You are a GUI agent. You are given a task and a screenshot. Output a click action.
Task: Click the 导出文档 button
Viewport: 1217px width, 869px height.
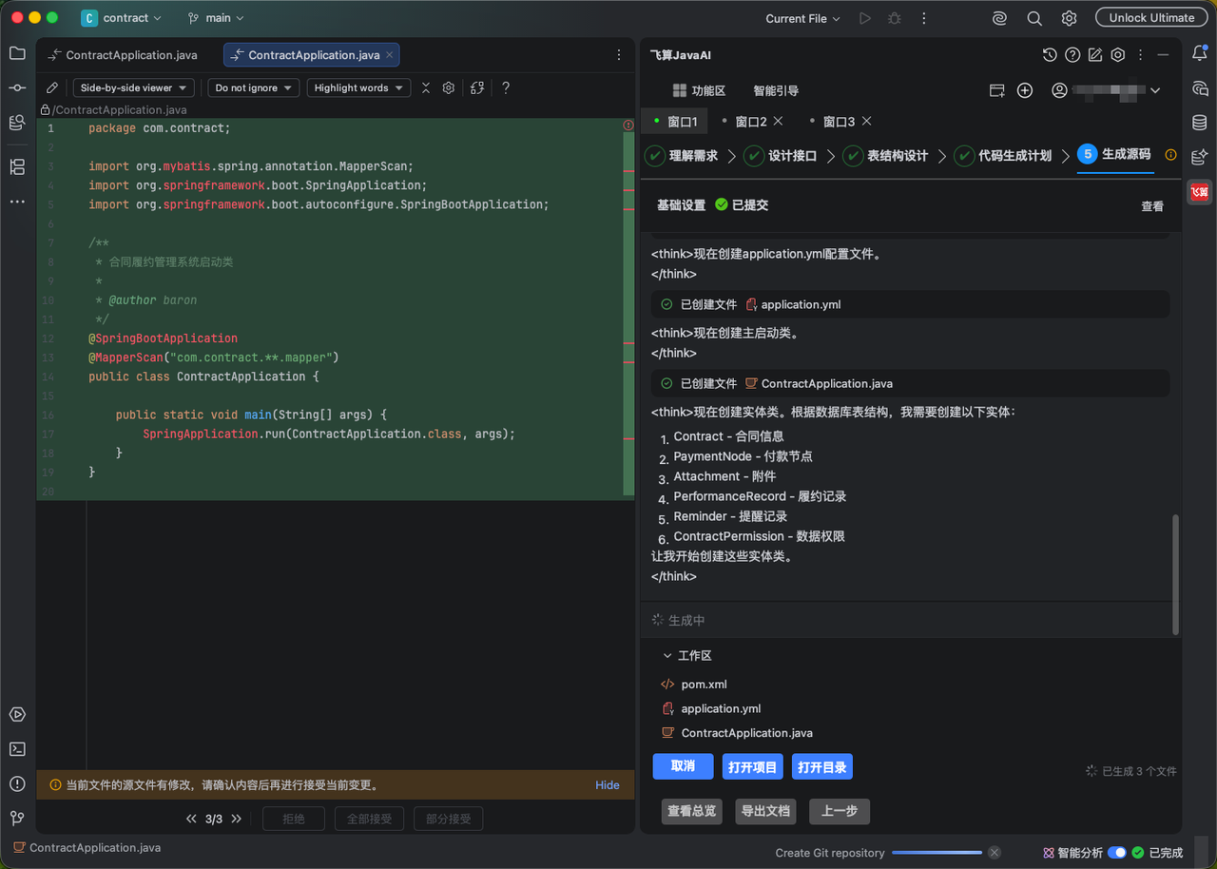765,811
